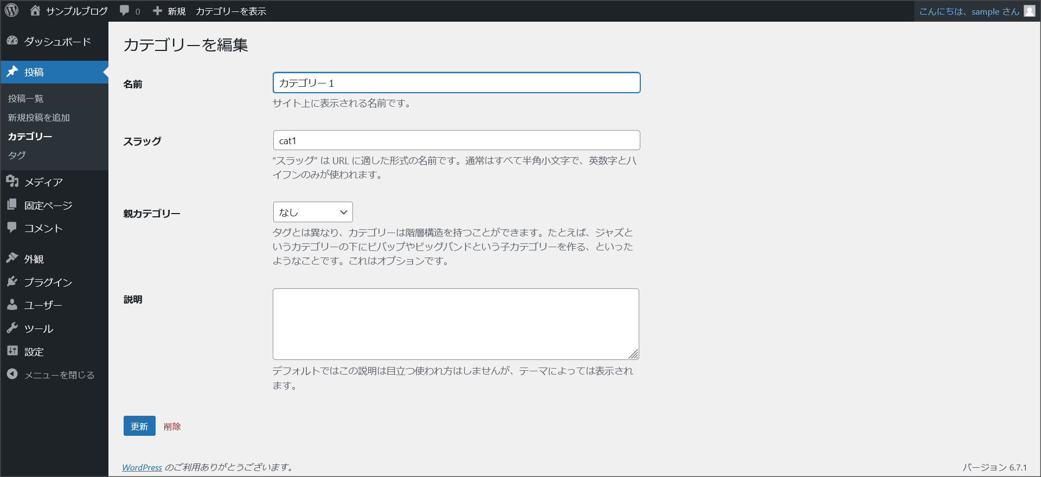
Task: Click the 説明 textarea
Action: click(455, 324)
